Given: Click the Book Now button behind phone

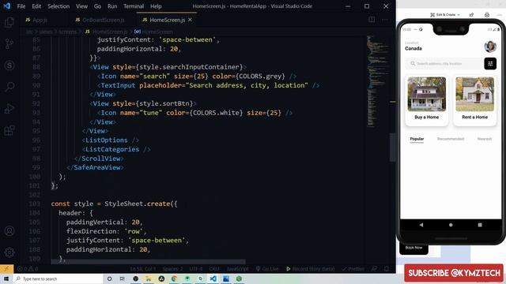Looking at the screenshot, I should (413, 248).
